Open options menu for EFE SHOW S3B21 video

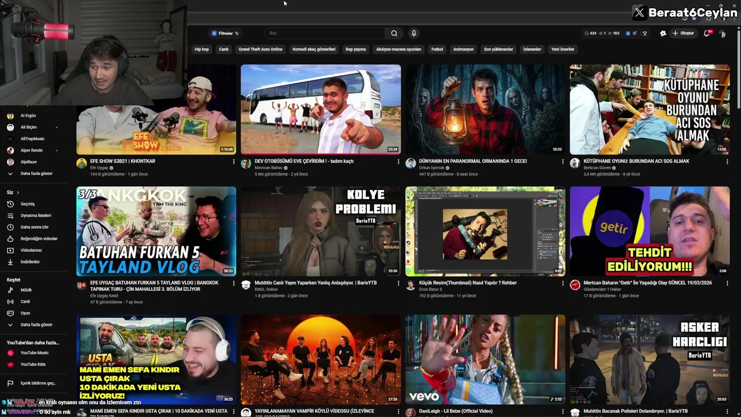pos(234,162)
